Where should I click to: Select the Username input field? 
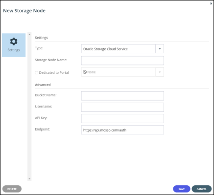[x=122, y=107]
